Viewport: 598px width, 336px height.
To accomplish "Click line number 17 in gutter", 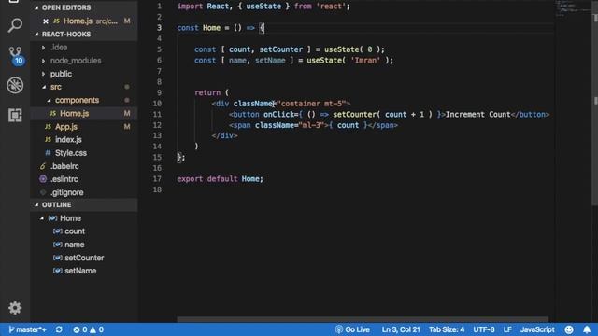I will [157, 178].
